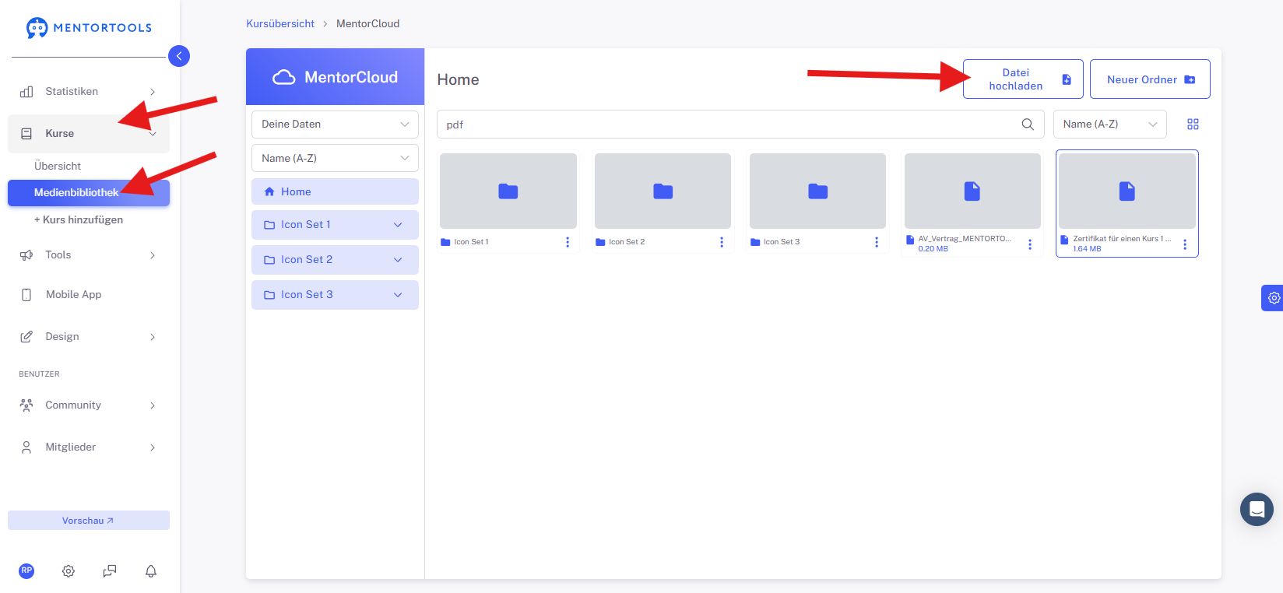This screenshot has height=593, width=1283.
Task: Open the Name (A-Z) sort dropdown beside search
Action: pyautogui.click(x=1109, y=125)
